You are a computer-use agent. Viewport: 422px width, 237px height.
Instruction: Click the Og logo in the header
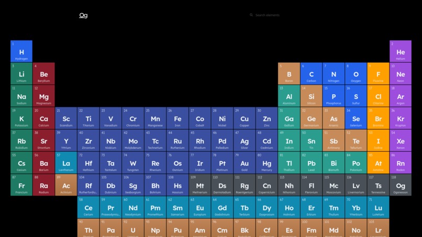click(83, 15)
